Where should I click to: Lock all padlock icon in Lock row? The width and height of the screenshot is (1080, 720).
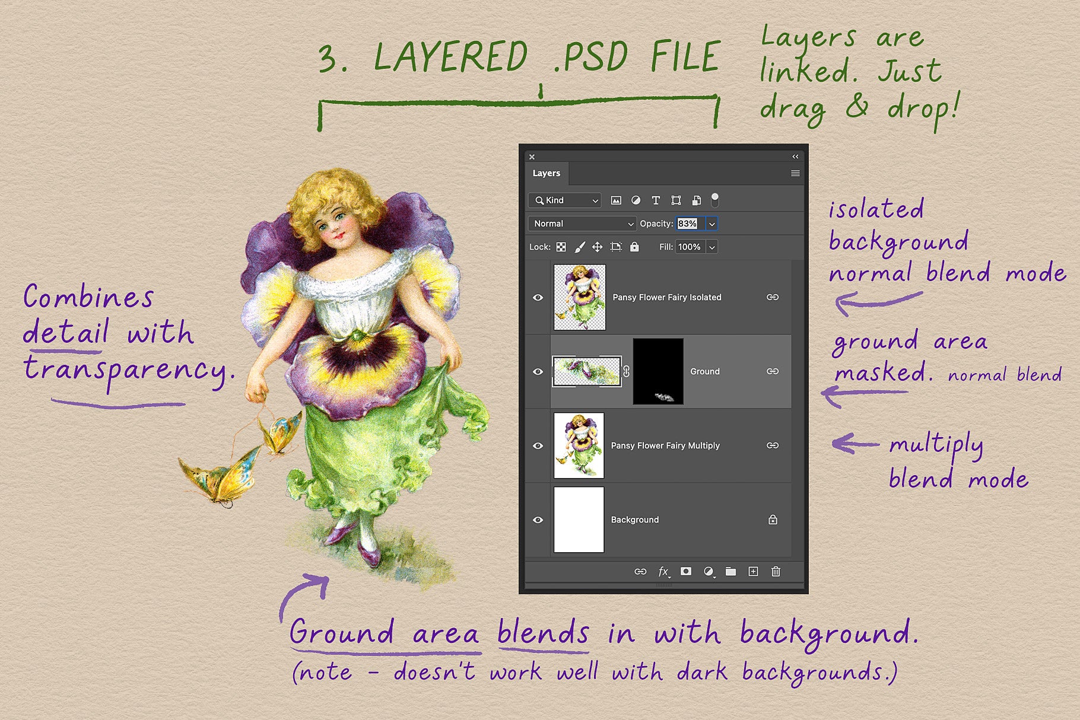[x=634, y=247]
